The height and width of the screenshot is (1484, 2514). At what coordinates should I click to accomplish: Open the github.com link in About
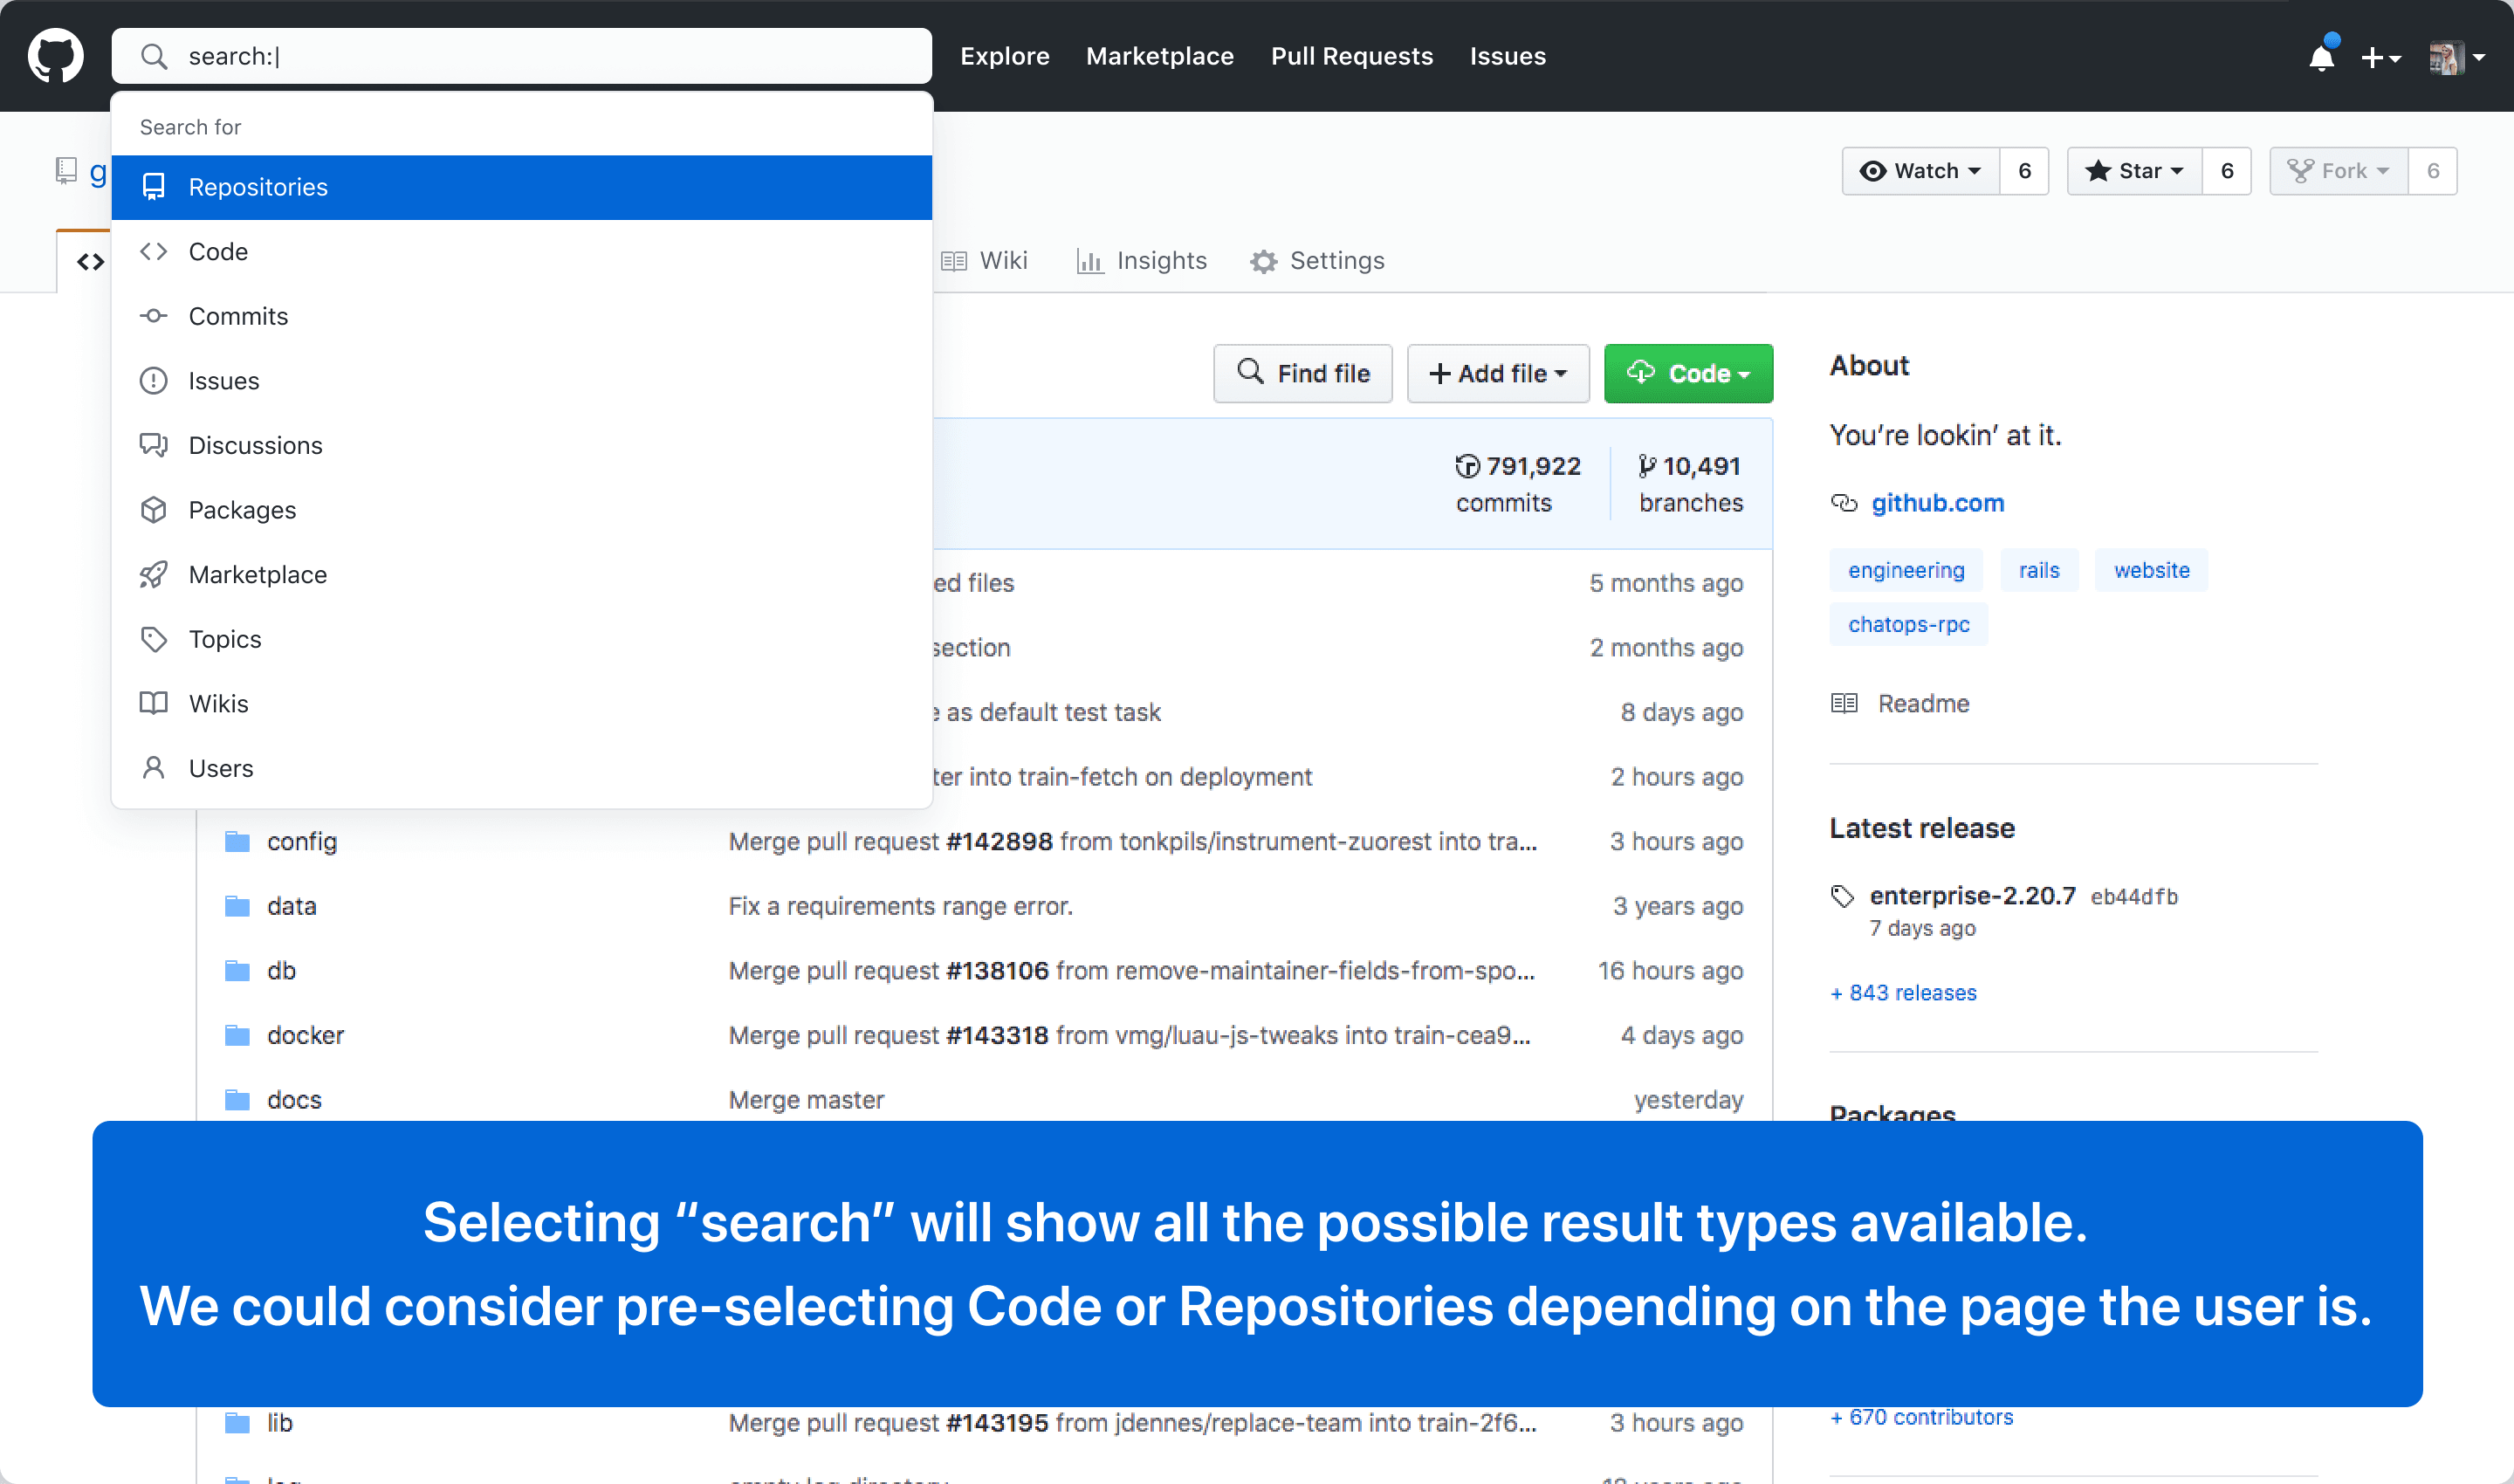(x=1937, y=503)
